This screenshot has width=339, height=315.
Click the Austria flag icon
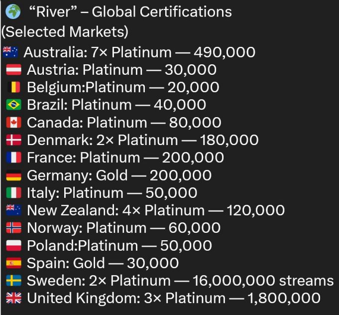14,70
